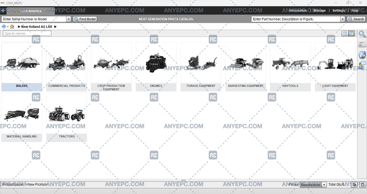Image resolution: width=367 pixels, height=194 pixels.
Task: Open the Manage menu
Action: [319, 10]
